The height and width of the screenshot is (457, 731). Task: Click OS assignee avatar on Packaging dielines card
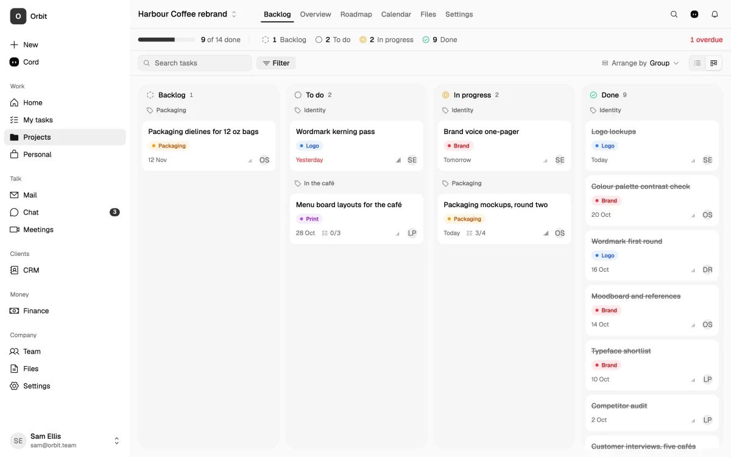click(264, 160)
